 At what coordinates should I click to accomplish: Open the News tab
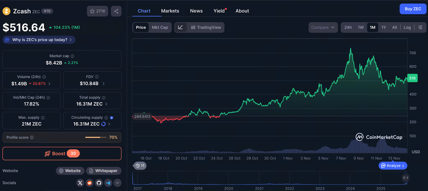[x=196, y=11]
